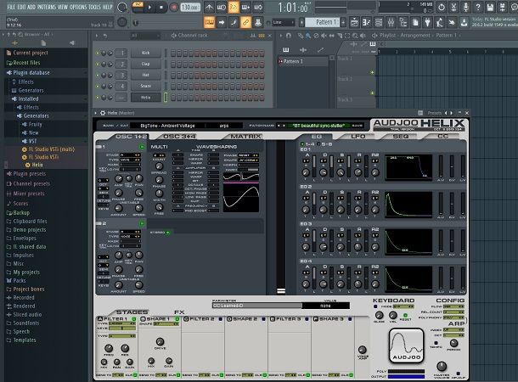The height and width of the screenshot is (382, 518).
Task: Open the piano roll from the toolbar
Action: click(367, 22)
